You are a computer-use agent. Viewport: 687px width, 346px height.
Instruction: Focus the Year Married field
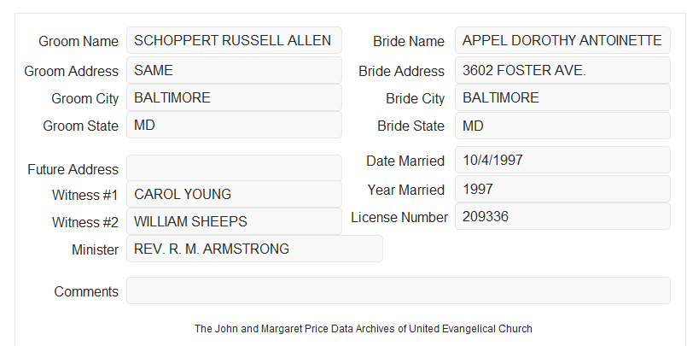pos(562,189)
